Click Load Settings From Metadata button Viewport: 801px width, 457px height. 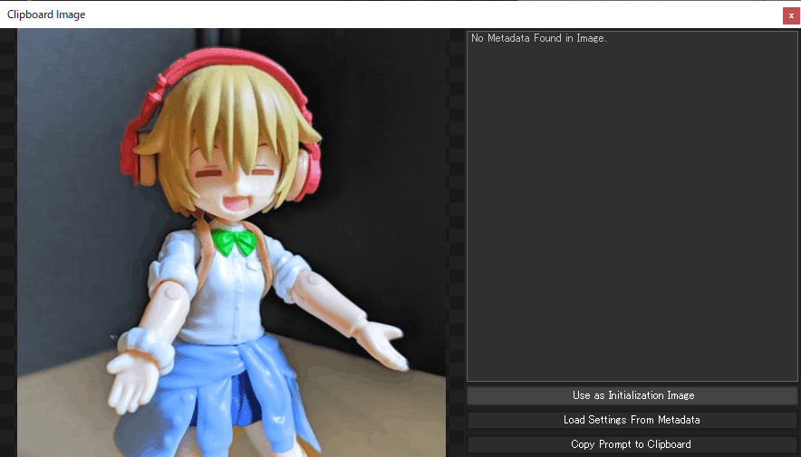point(632,420)
